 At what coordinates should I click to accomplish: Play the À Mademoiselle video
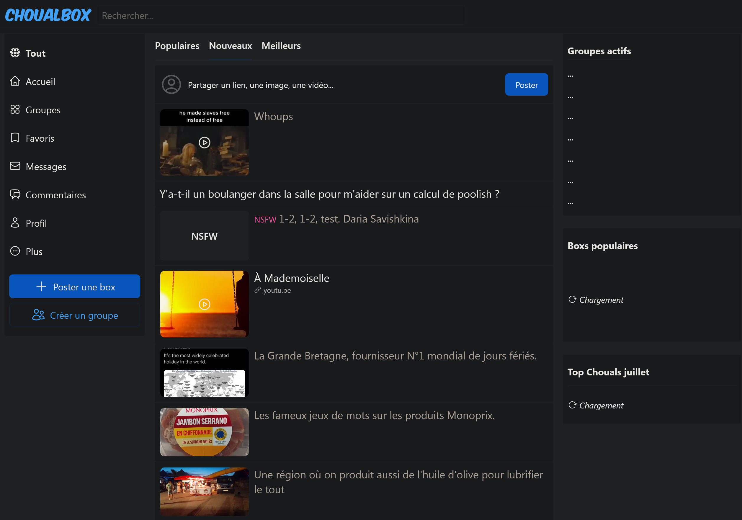(x=204, y=304)
